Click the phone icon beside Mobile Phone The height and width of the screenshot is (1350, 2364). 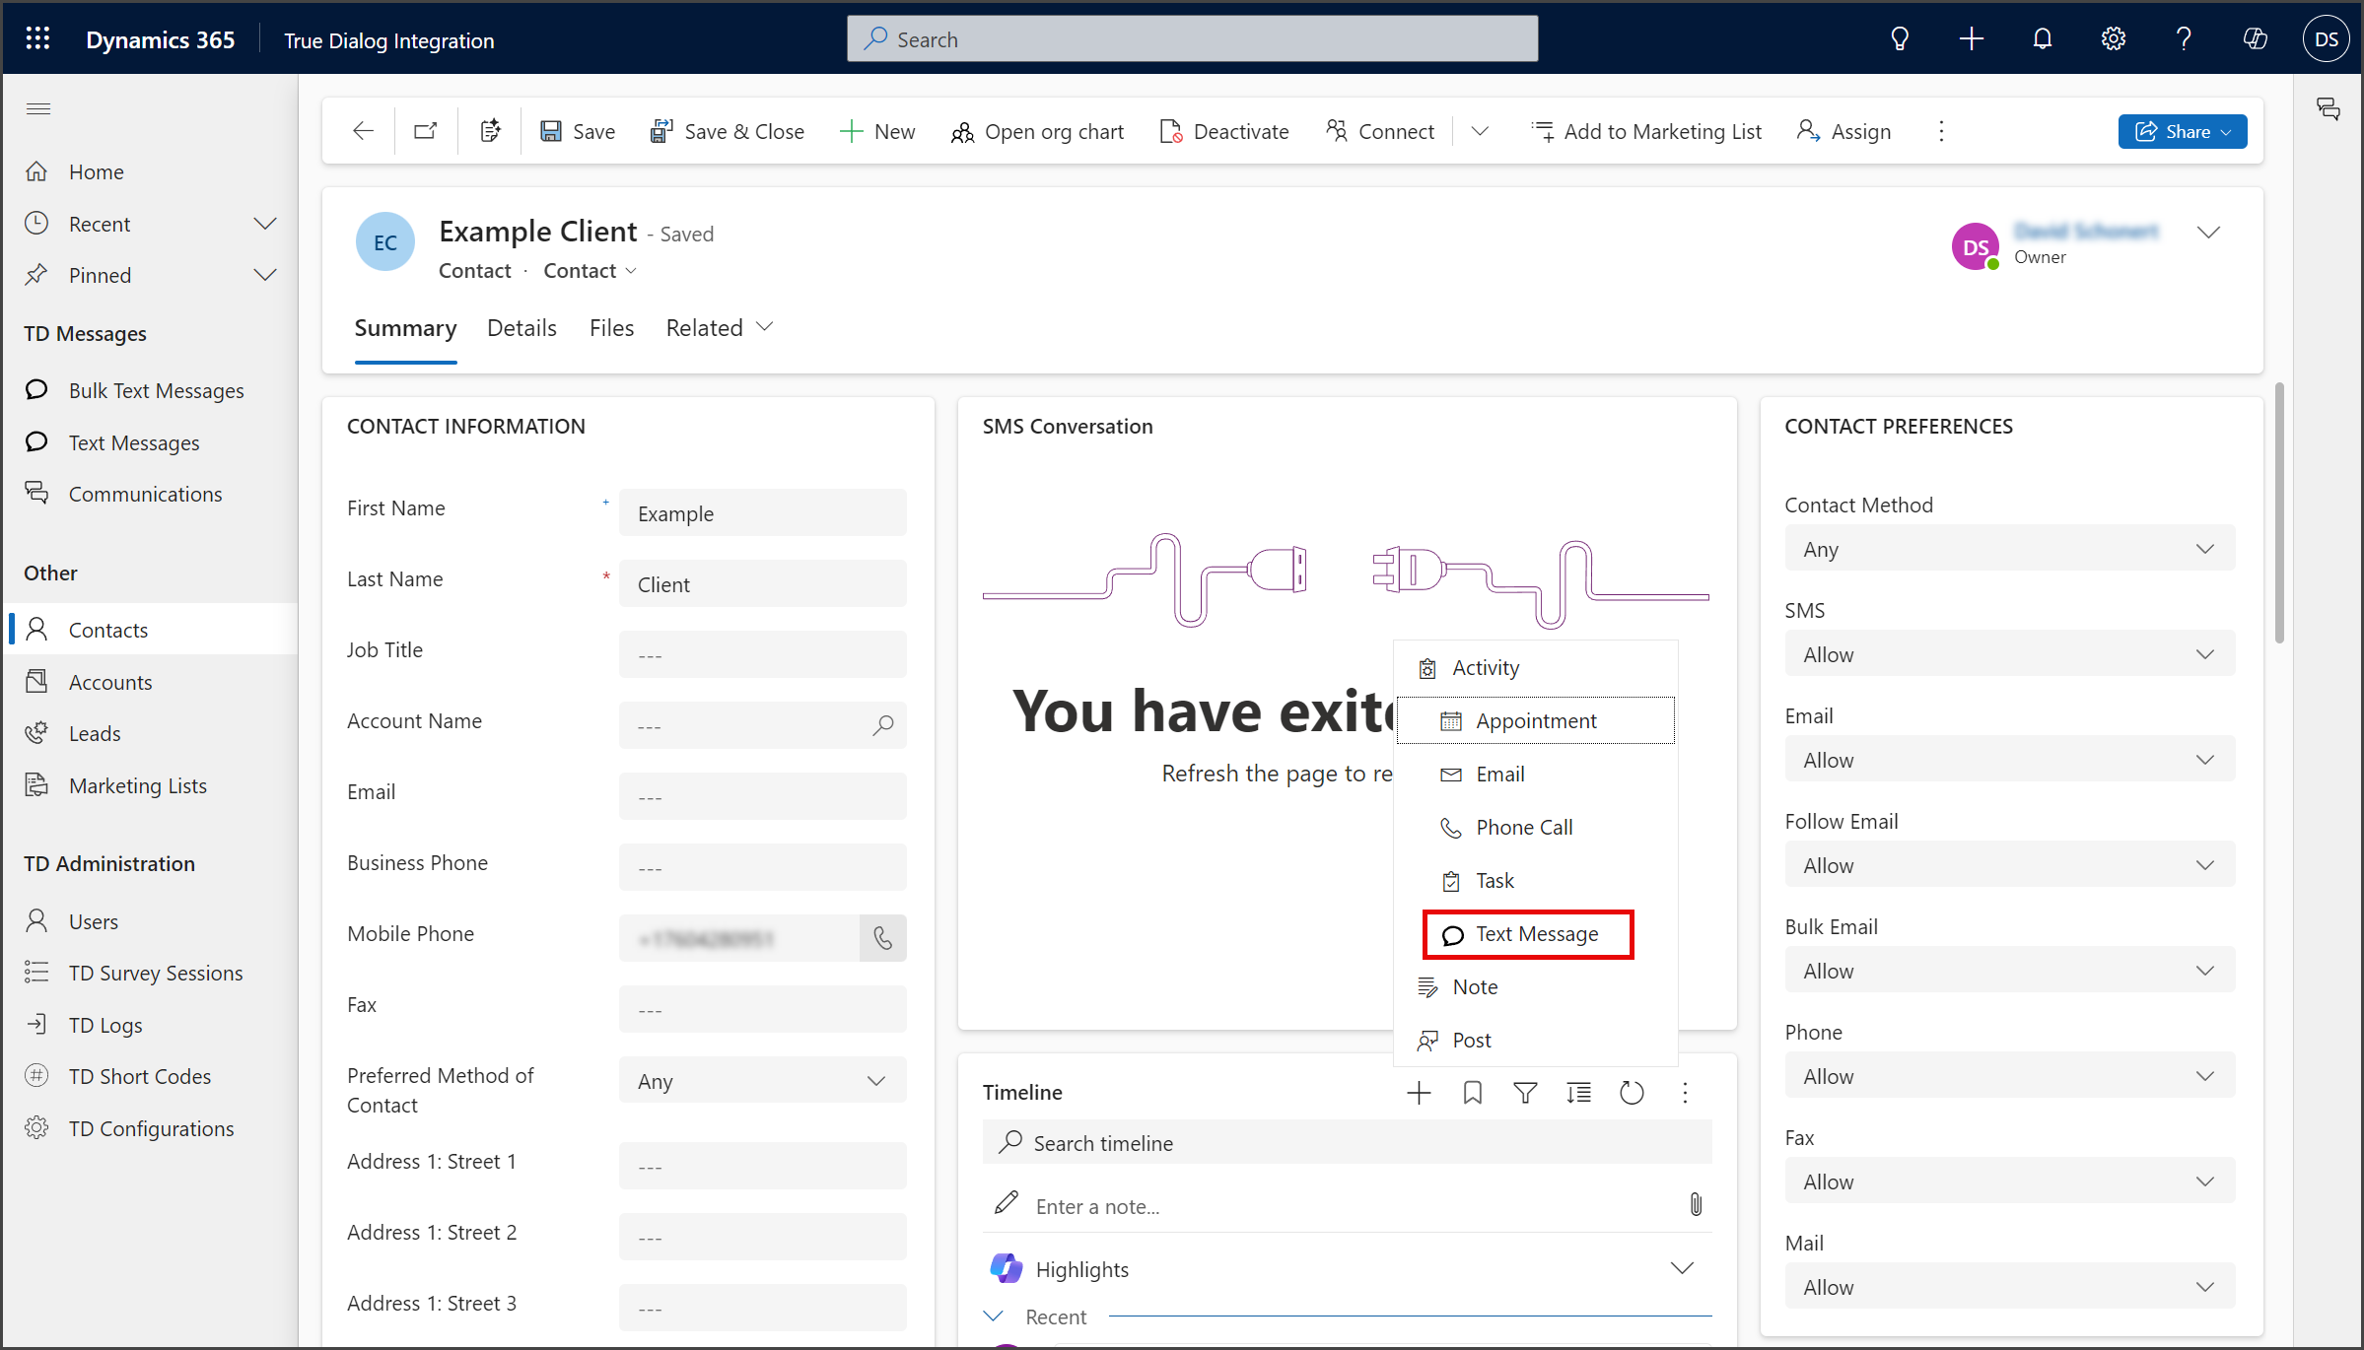pyautogui.click(x=883, y=938)
